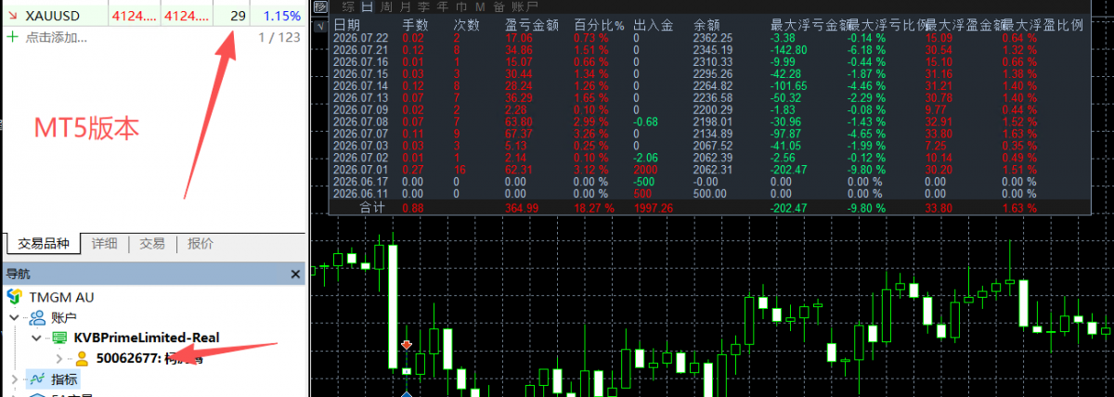This screenshot has height=397, width=1114.
Task: Select the 2026.07.22 date row
Action: tap(358, 38)
